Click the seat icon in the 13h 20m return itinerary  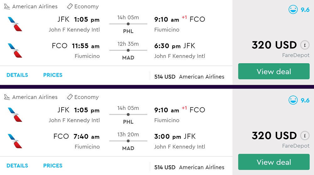point(7,97)
